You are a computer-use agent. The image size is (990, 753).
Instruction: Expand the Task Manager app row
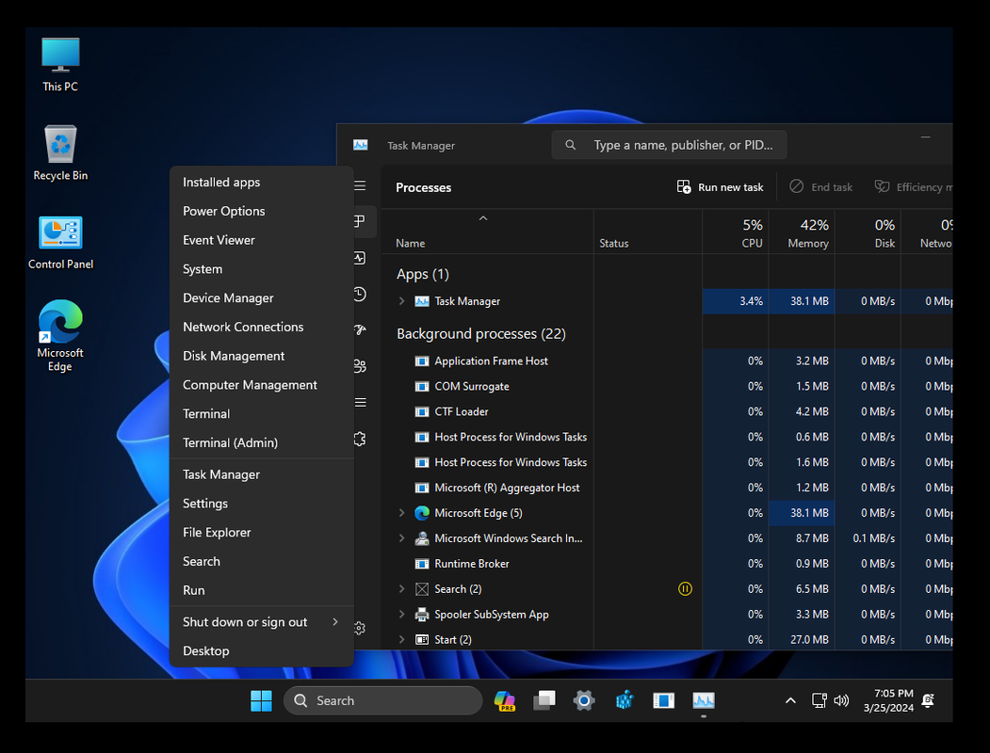pyautogui.click(x=401, y=301)
